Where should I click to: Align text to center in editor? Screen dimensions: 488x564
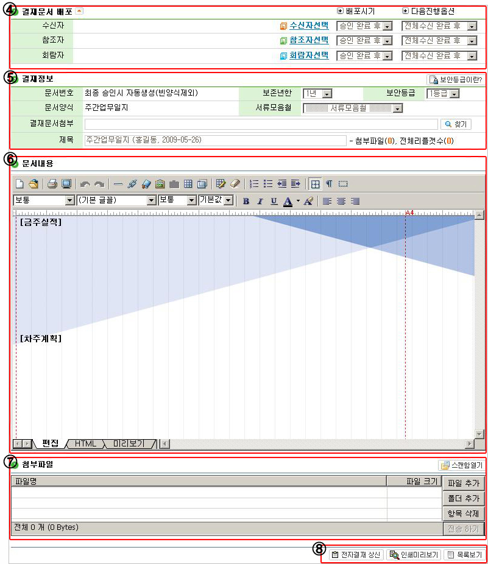click(341, 200)
